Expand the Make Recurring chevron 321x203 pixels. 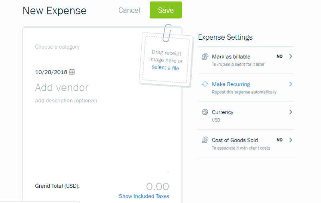pos(291,84)
